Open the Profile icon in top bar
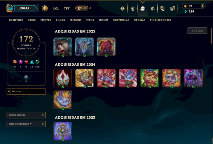The width and height of the screenshot is (213, 144). click(122, 9)
